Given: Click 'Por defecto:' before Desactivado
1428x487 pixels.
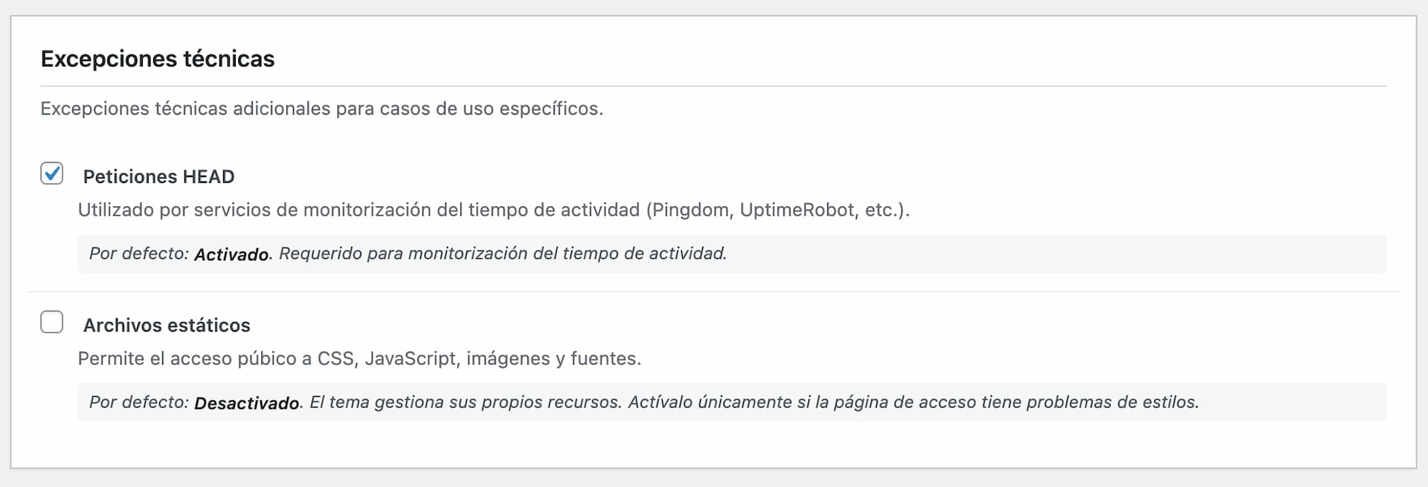Looking at the screenshot, I should coord(139,402).
